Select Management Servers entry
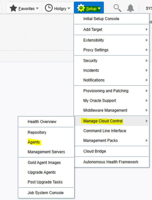152x200 pixels. [x=46, y=152]
